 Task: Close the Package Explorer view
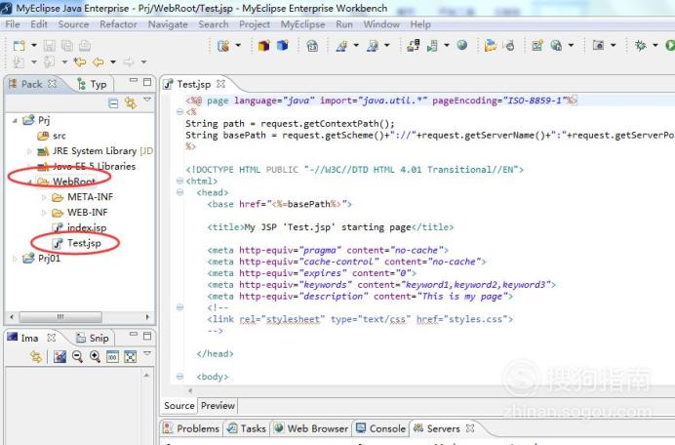pos(52,84)
